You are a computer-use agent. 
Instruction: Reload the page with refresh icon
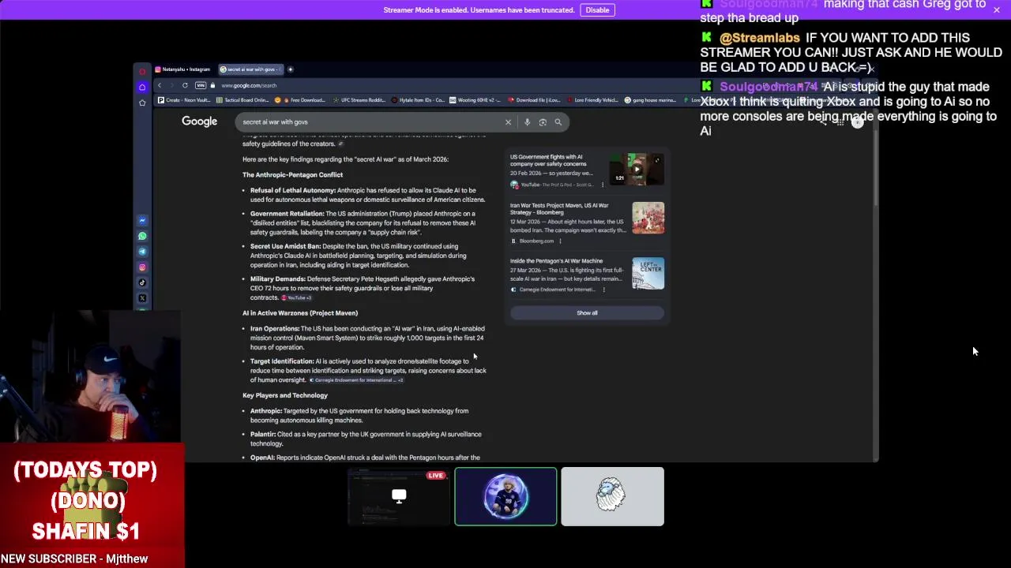coord(185,85)
